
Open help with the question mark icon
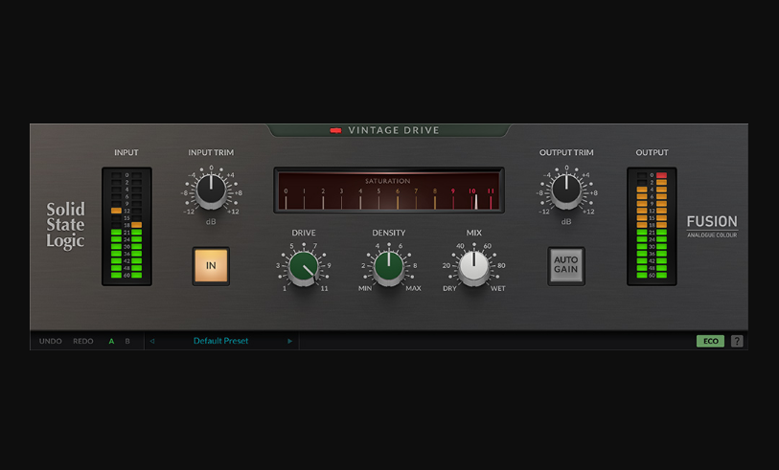[x=737, y=341]
